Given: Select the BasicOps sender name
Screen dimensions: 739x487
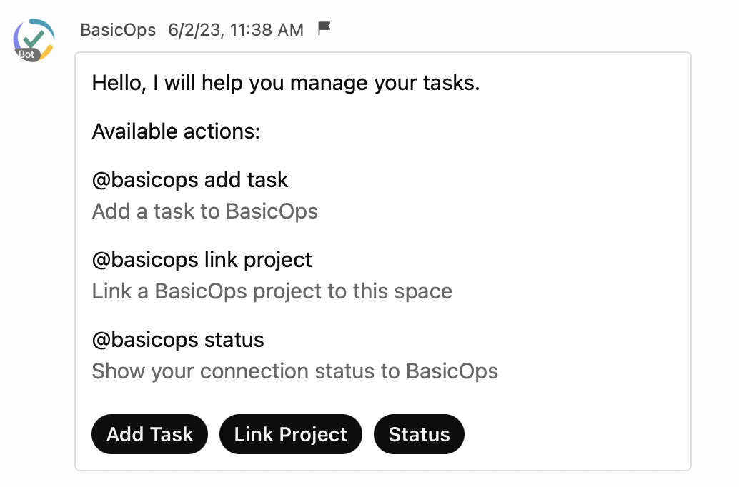Looking at the screenshot, I should 118,30.
